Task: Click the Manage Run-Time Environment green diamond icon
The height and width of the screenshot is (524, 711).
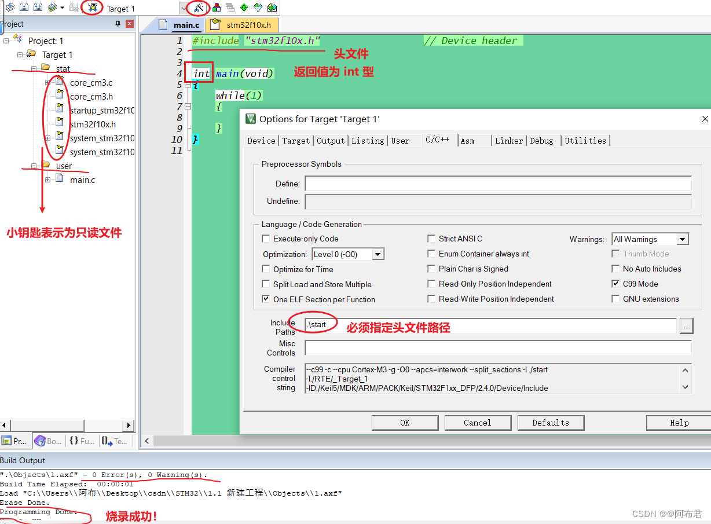Action: coord(244,8)
